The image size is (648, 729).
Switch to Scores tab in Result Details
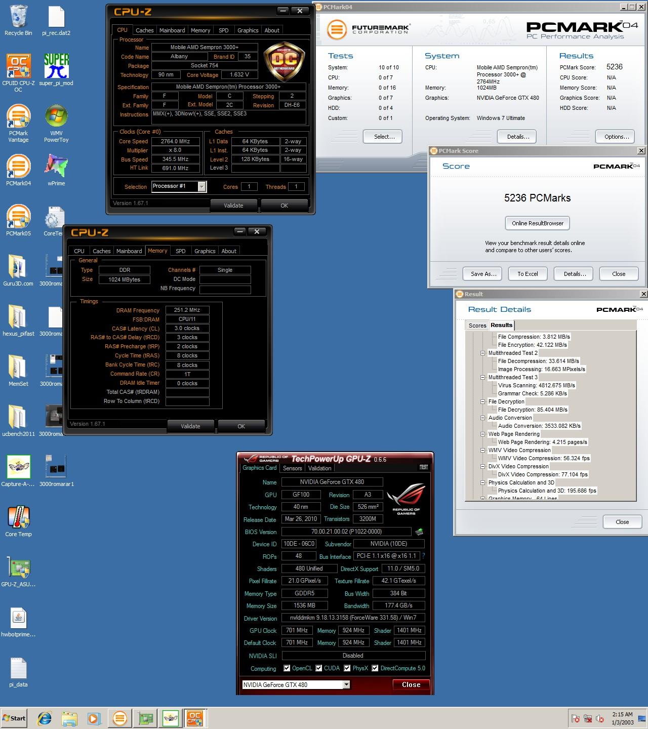(477, 326)
